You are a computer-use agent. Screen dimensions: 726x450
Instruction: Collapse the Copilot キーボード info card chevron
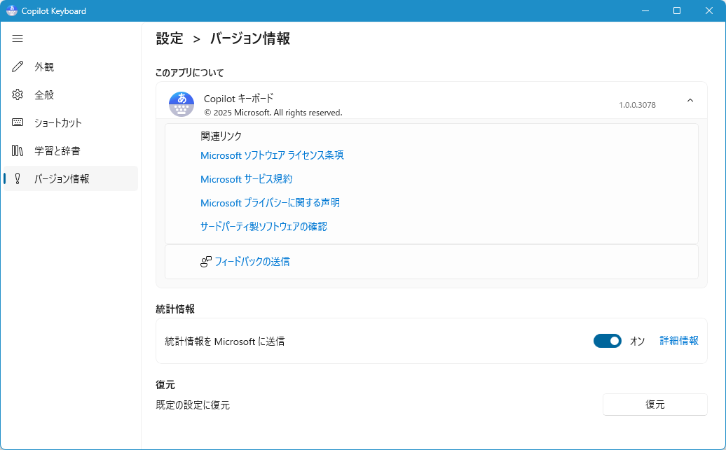(690, 101)
